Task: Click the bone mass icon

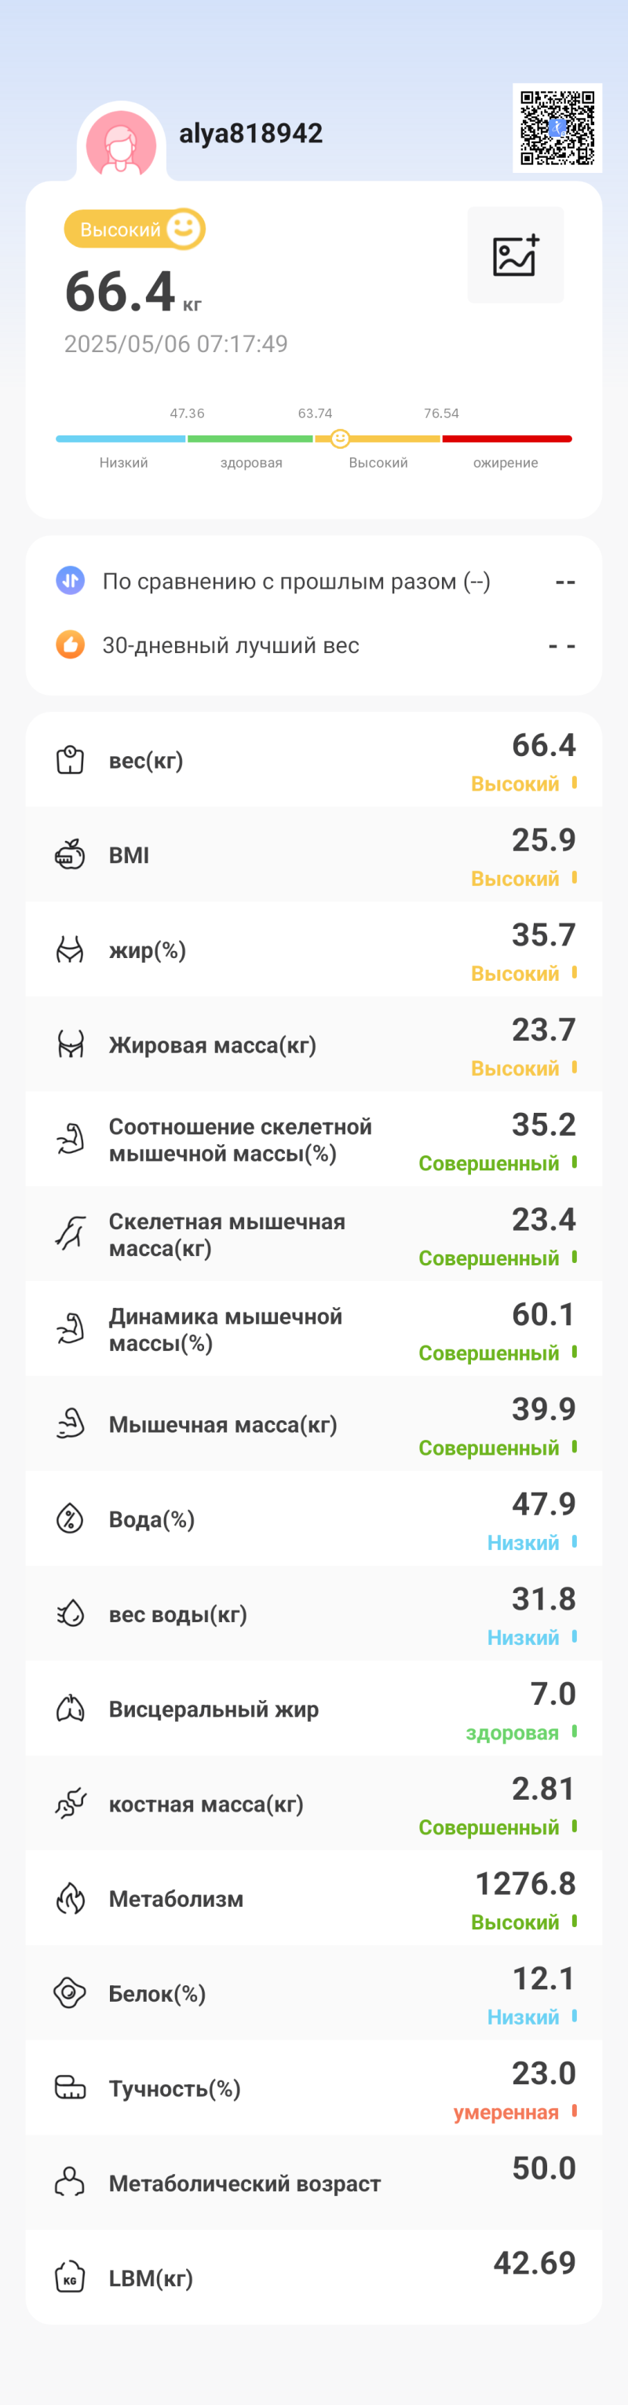Action: tap(70, 1804)
